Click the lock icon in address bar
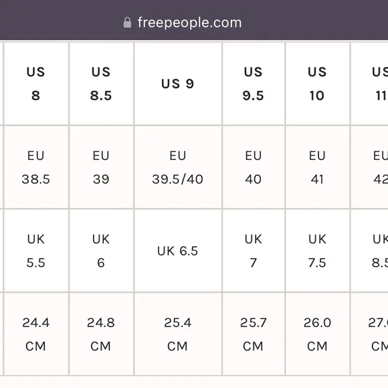 127,23
